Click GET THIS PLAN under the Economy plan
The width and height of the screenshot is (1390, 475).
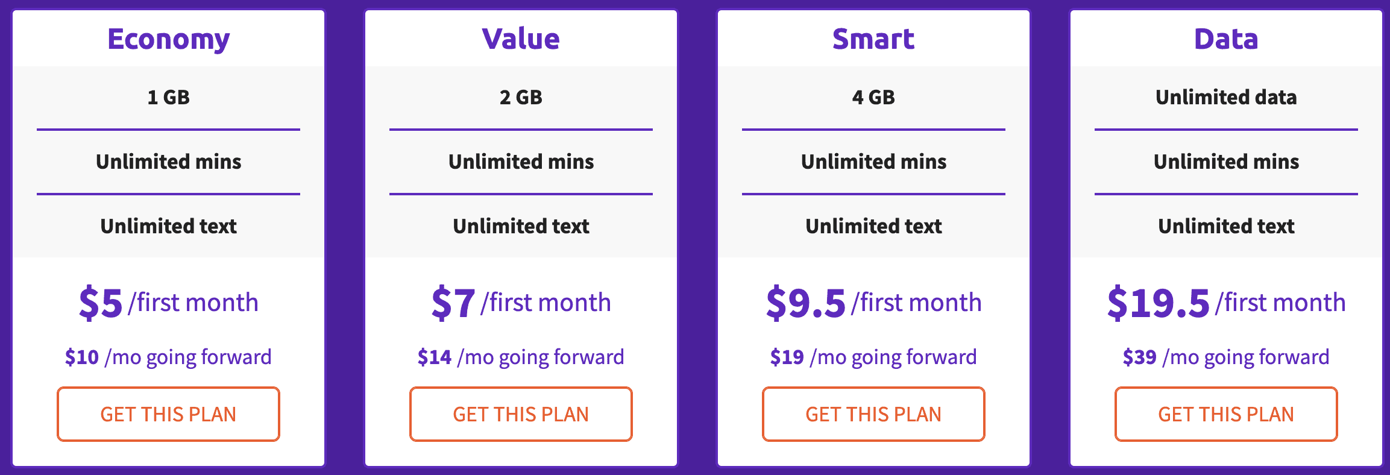(x=168, y=414)
